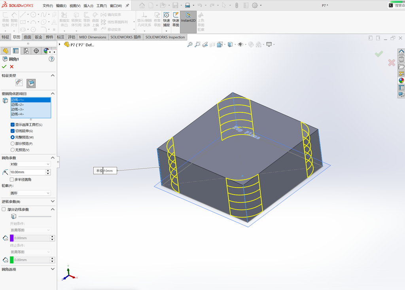Open View Orientation cube icon
405x290 pixels.
220,44
